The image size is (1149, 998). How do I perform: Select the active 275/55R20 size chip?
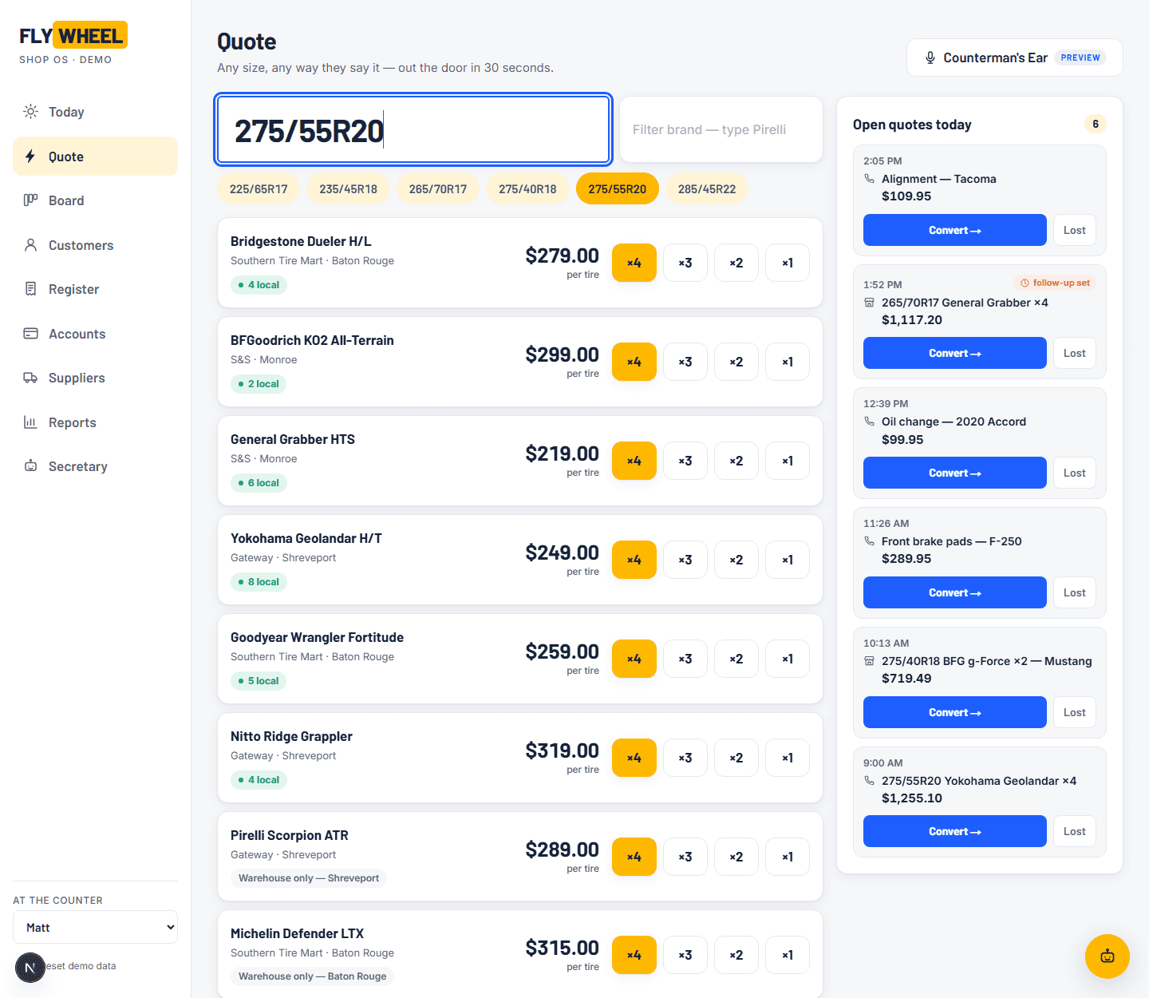618,188
